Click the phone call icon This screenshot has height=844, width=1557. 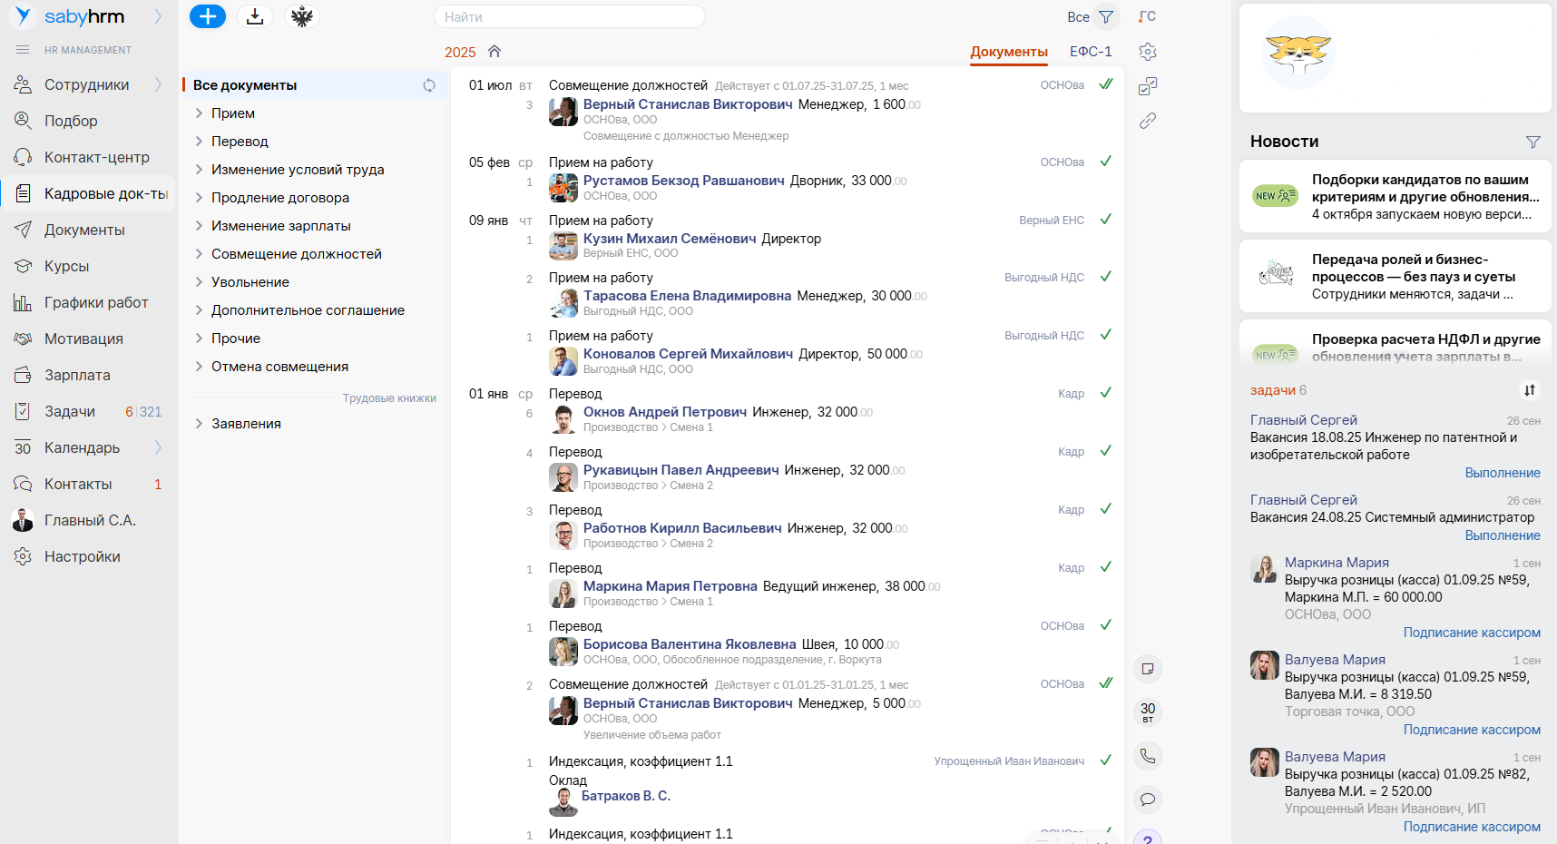tap(1148, 756)
